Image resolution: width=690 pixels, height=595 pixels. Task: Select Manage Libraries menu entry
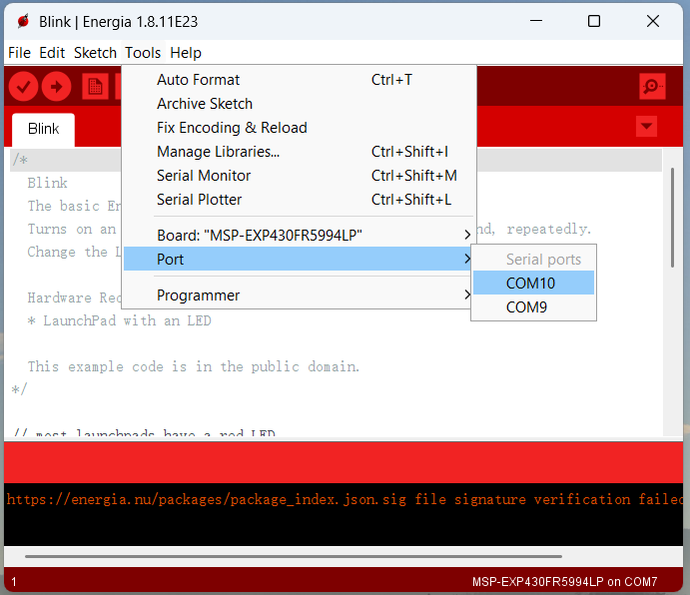pos(218,152)
